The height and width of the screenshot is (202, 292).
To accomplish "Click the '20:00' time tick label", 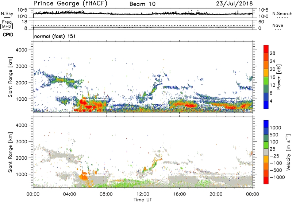I will click(x=216, y=194).
